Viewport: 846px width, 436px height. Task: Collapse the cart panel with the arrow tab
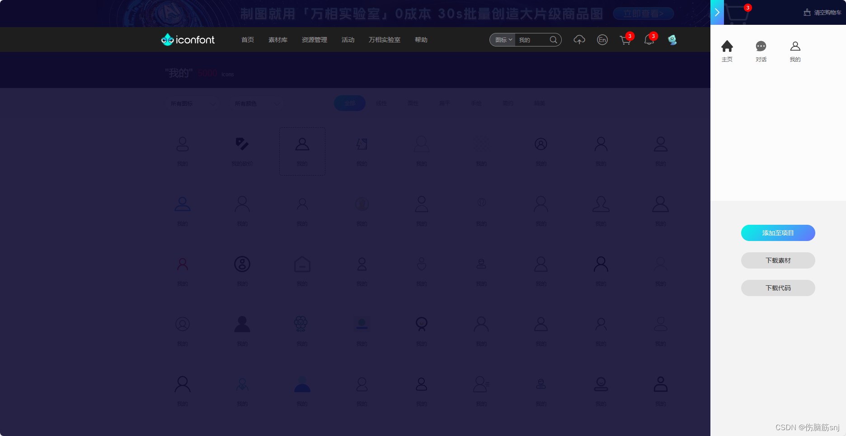[717, 12]
